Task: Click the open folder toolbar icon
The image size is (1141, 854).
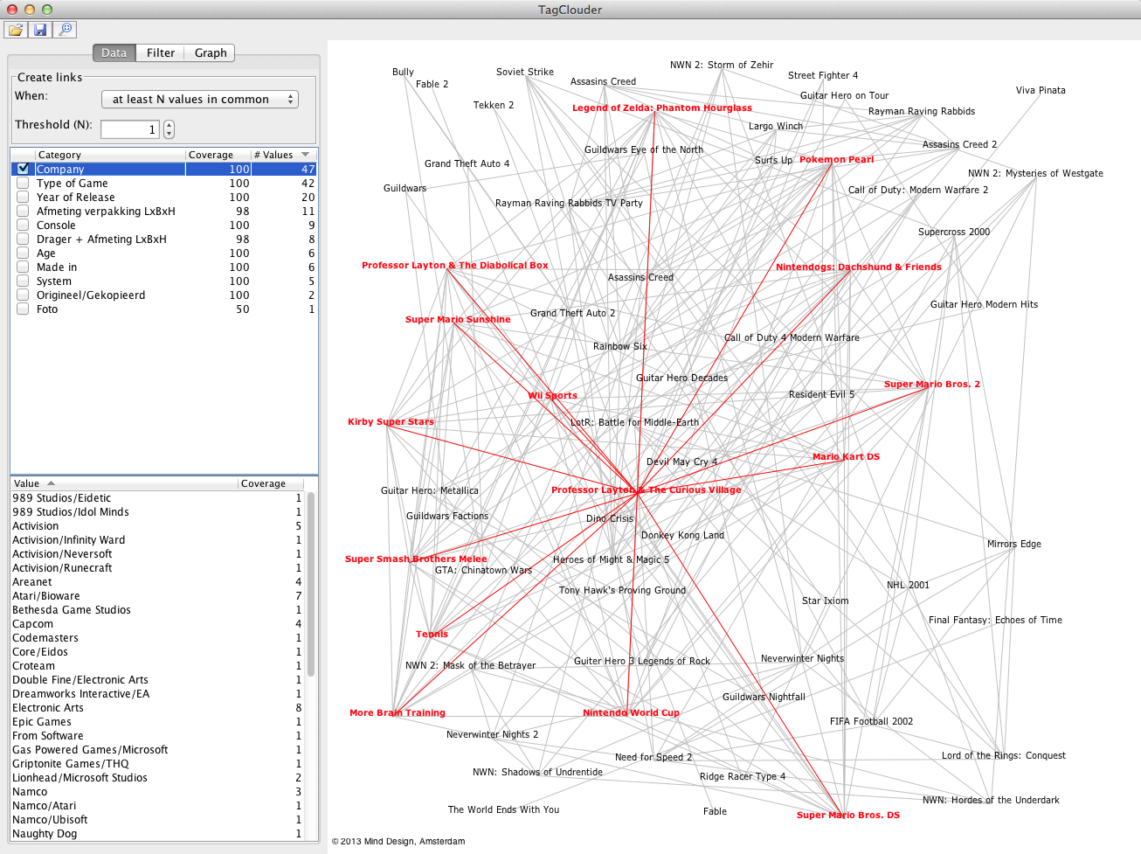Action: tap(16, 31)
